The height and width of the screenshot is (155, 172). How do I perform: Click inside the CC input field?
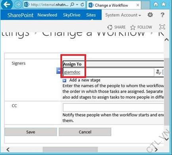point(113,107)
